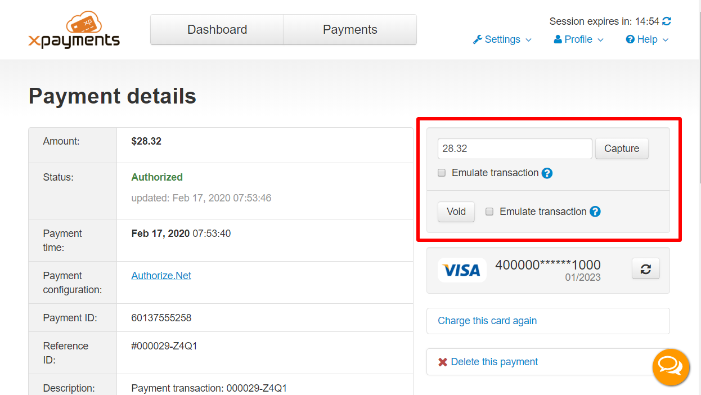Click Delete this payment link
701x395 pixels.
point(495,362)
